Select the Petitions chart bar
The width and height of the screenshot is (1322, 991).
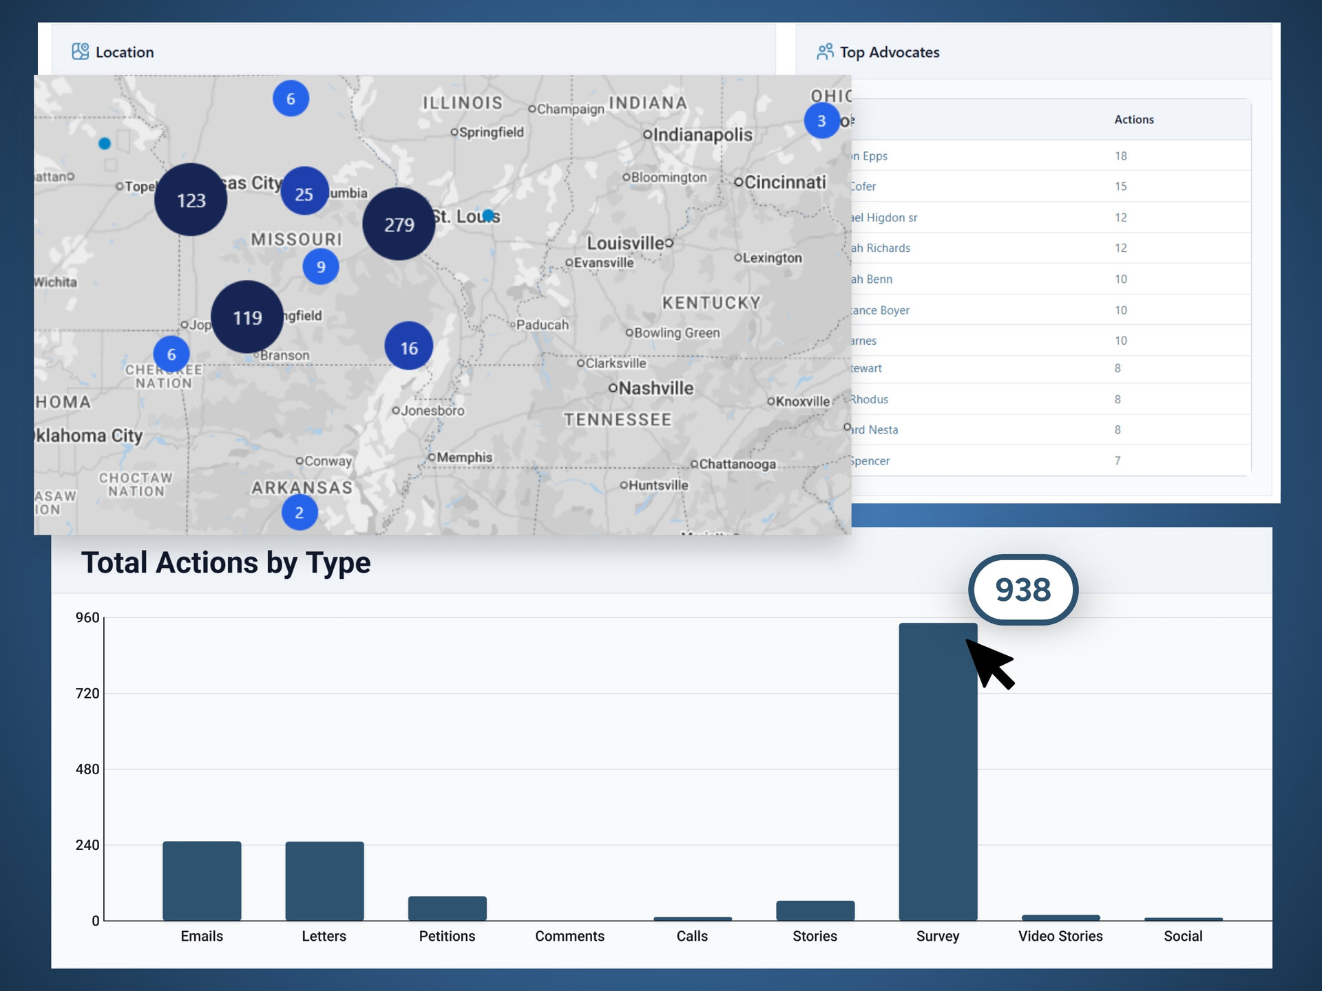coord(447,908)
